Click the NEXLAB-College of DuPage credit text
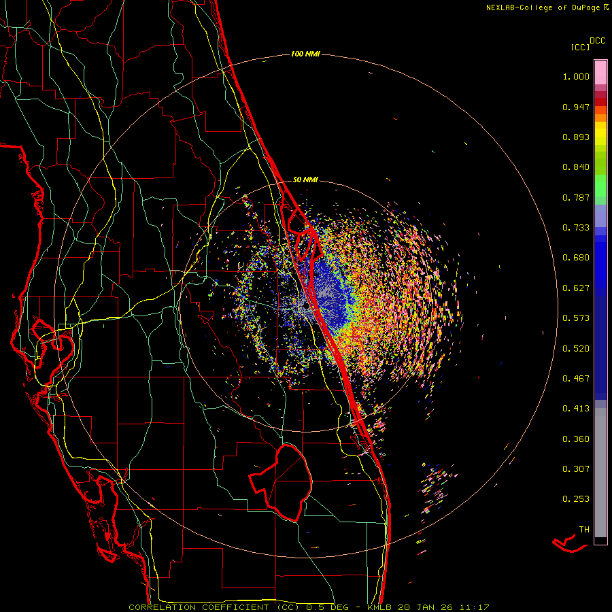 (x=547, y=7)
